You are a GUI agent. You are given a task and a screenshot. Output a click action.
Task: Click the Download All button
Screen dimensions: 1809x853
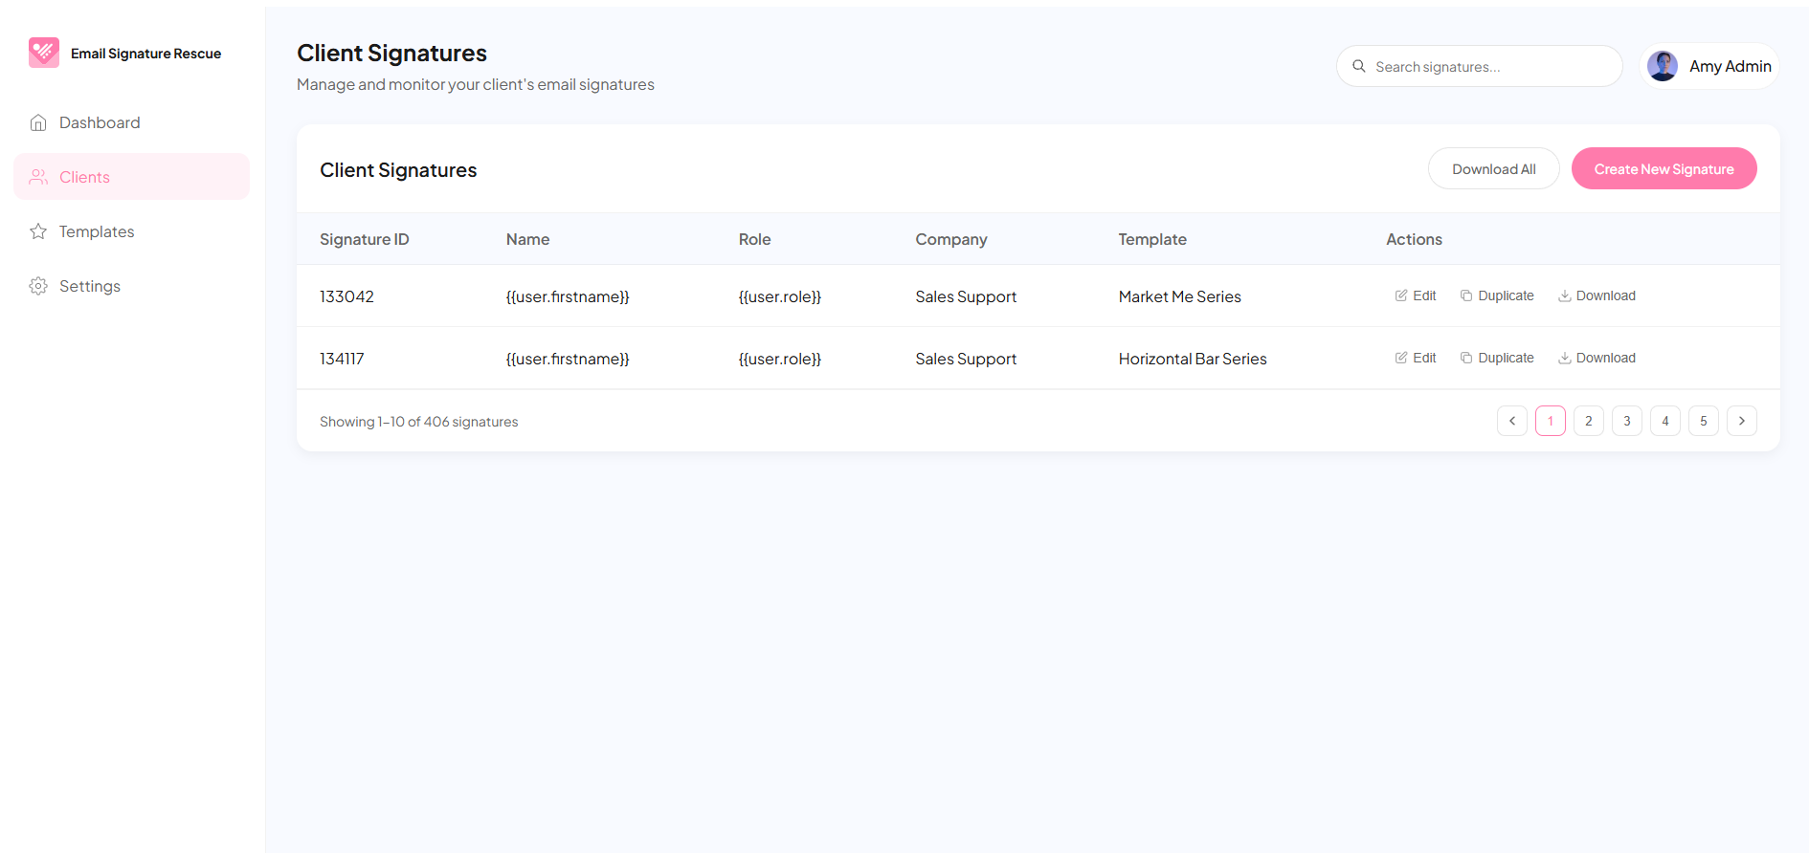(x=1494, y=168)
